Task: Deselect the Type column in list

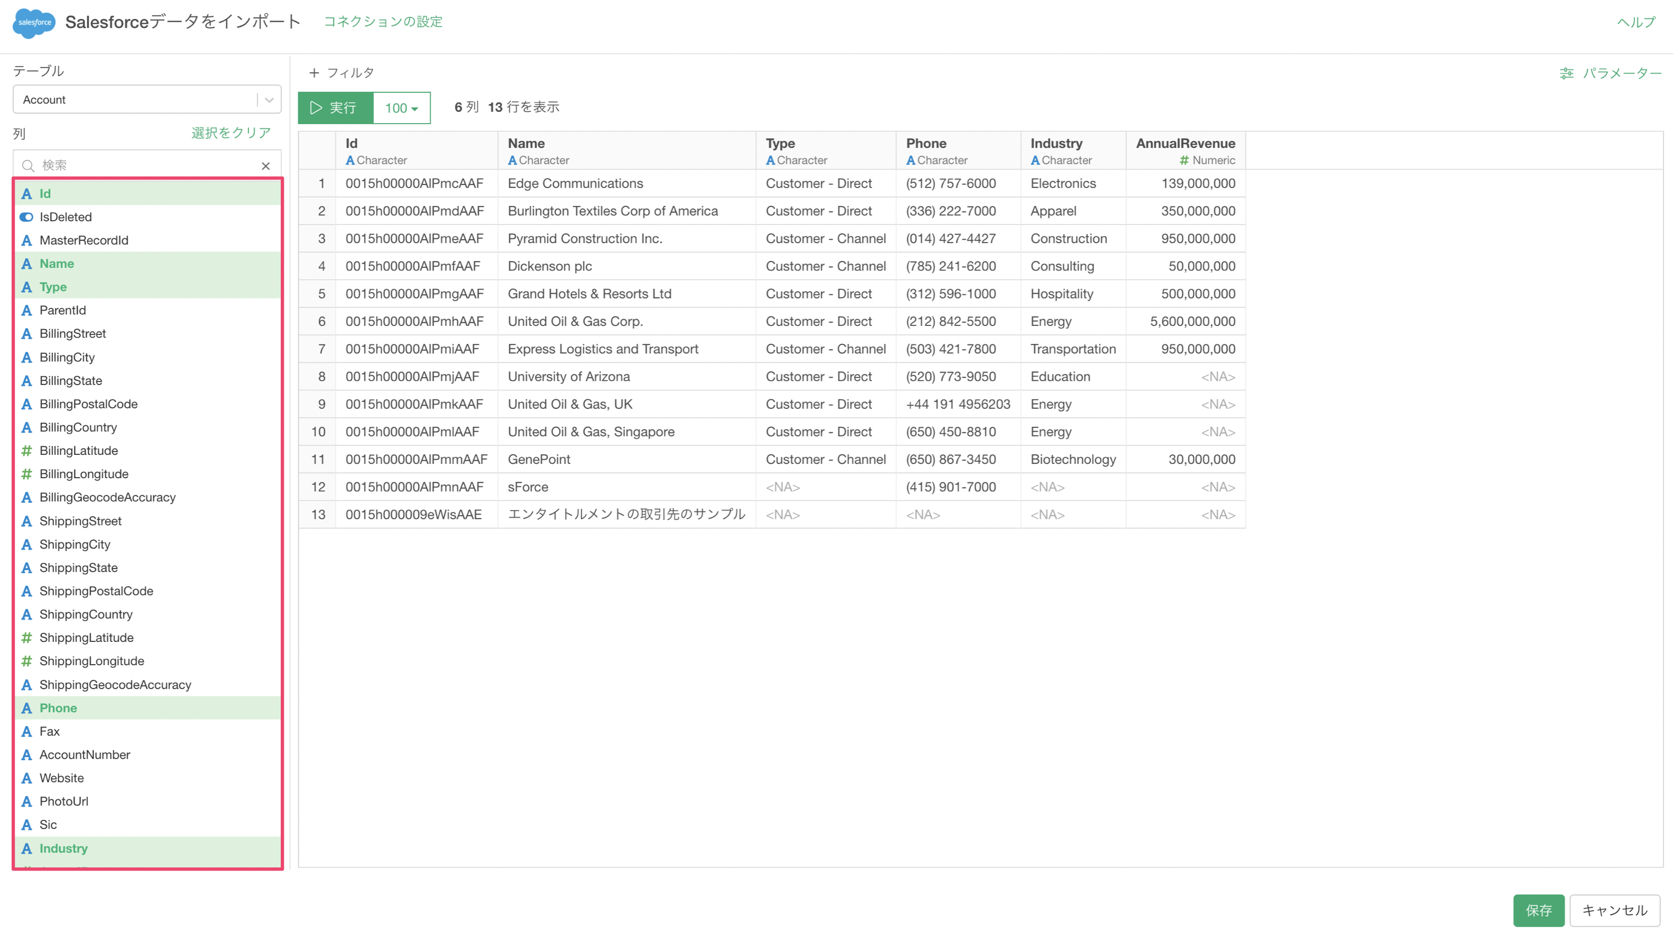Action: (148, 287)
